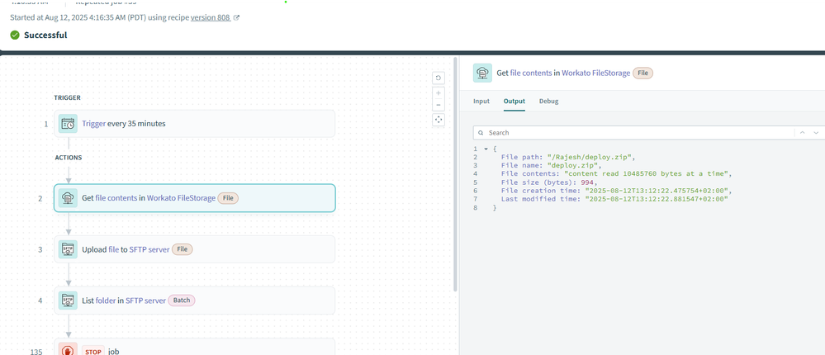Image resolution: width=825 pixels, height=355 pixels.
Task: Click the Batch pill on List folder step
Action: pyautogui.click(x=182, y=301)
